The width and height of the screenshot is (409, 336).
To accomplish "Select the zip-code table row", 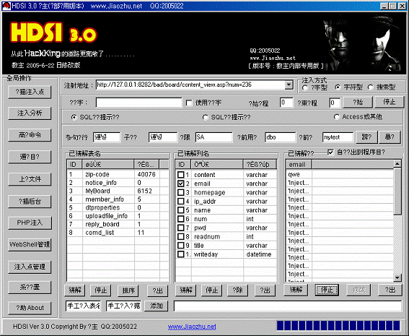I will click(x=118, y=174).
